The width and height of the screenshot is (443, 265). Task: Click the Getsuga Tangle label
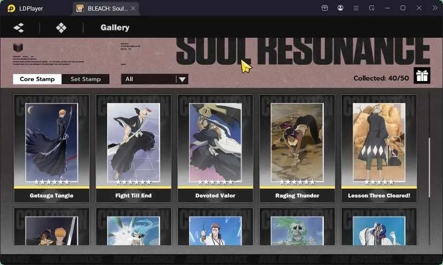click(x=52, y=196)
